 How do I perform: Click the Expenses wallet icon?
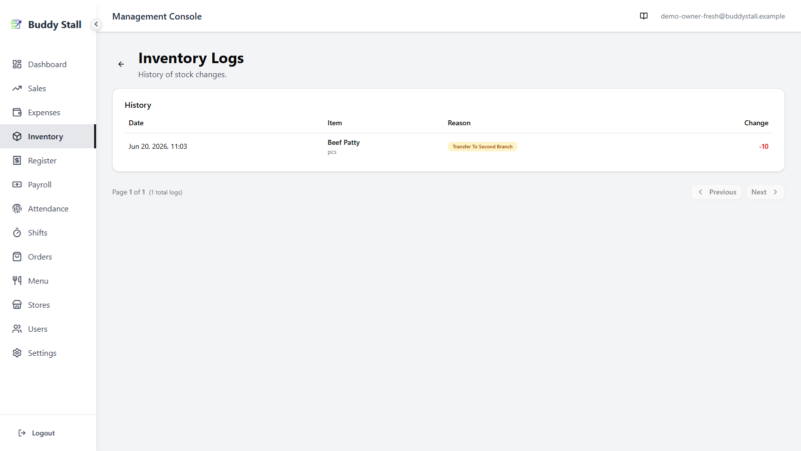pos(17,112)
